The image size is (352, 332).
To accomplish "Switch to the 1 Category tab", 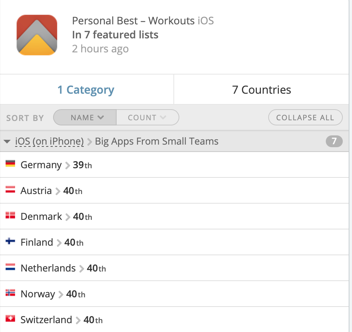I will point(87,90).
